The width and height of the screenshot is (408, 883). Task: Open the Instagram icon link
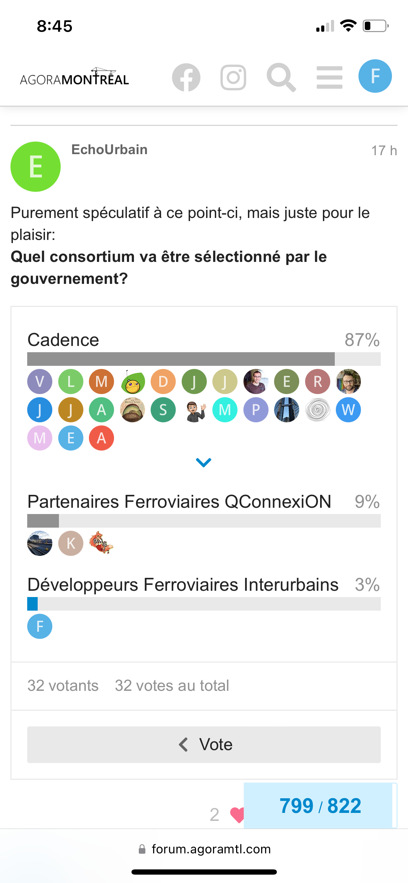click(x=233, y=77)
